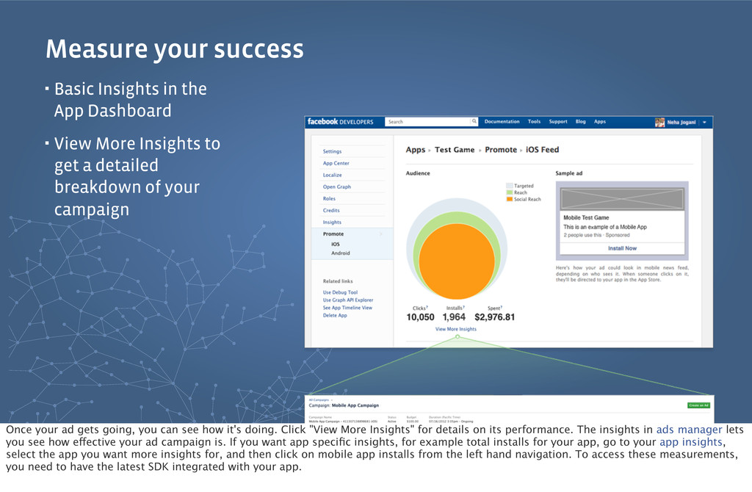Click the search magnifier icon

[474, 121]
